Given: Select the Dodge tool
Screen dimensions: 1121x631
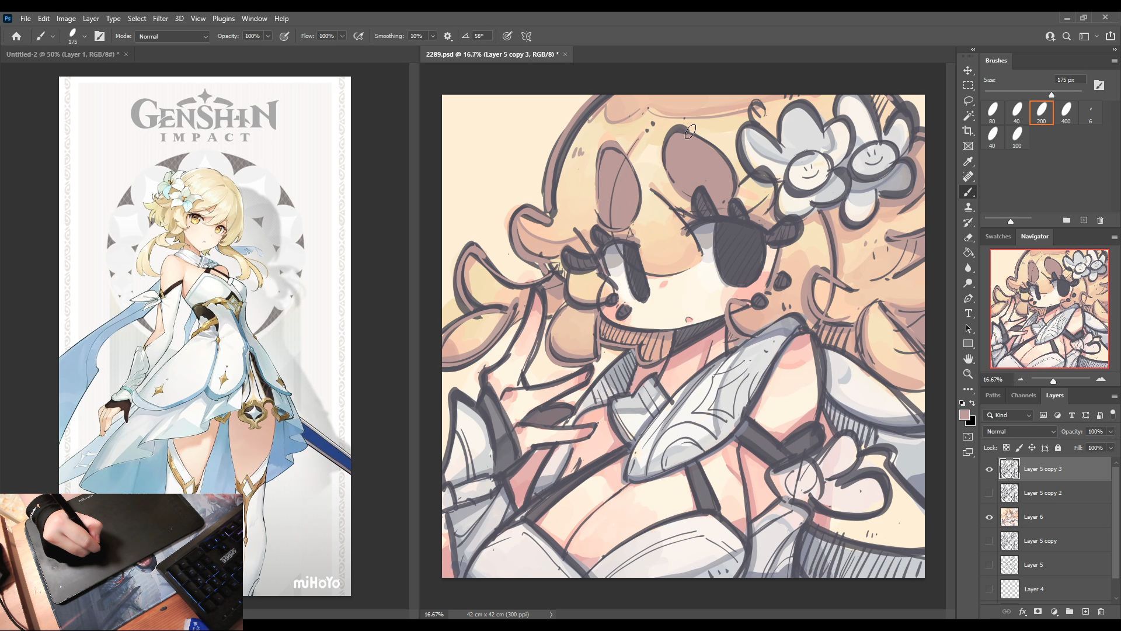Looking at the screenshot, I should (968, 283).
